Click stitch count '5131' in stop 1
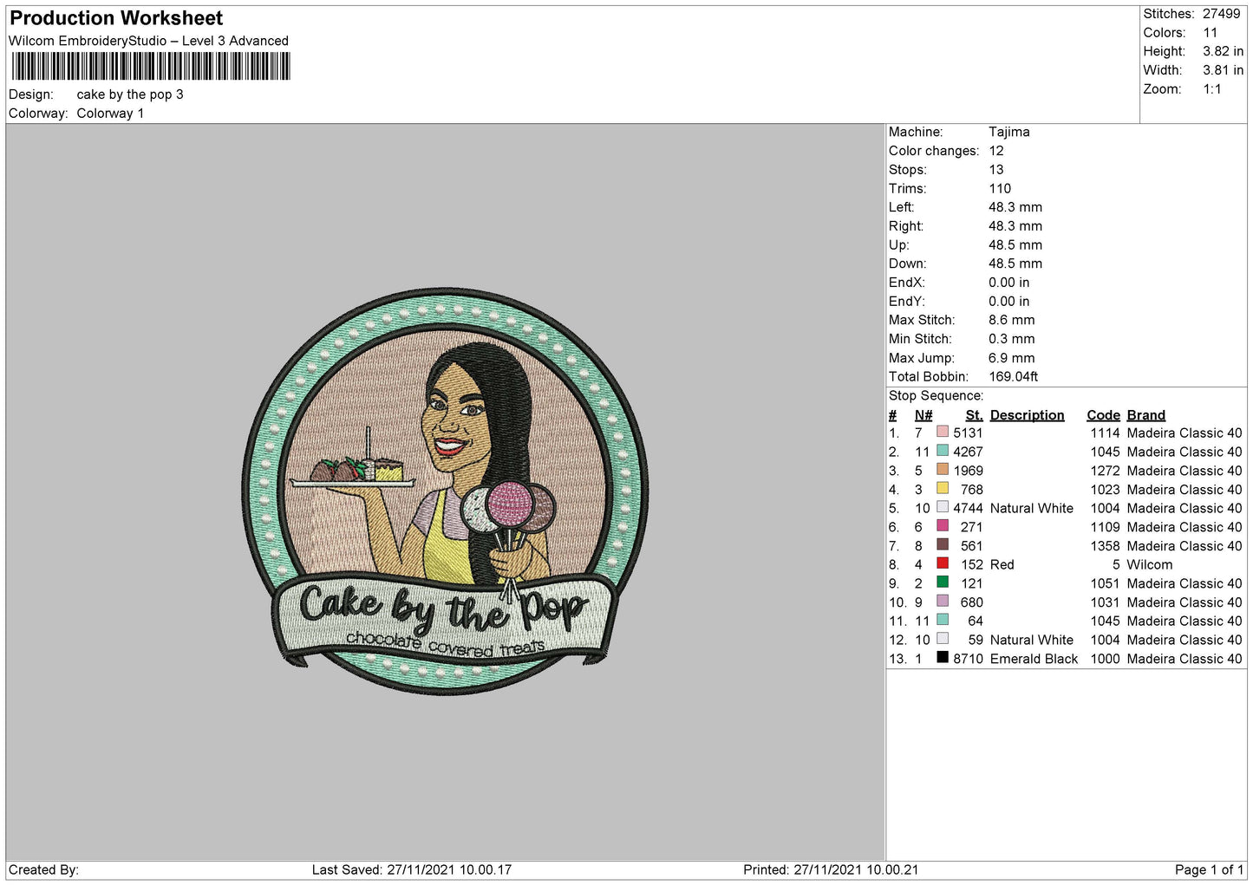1253x885 pixels. [968, 433]
